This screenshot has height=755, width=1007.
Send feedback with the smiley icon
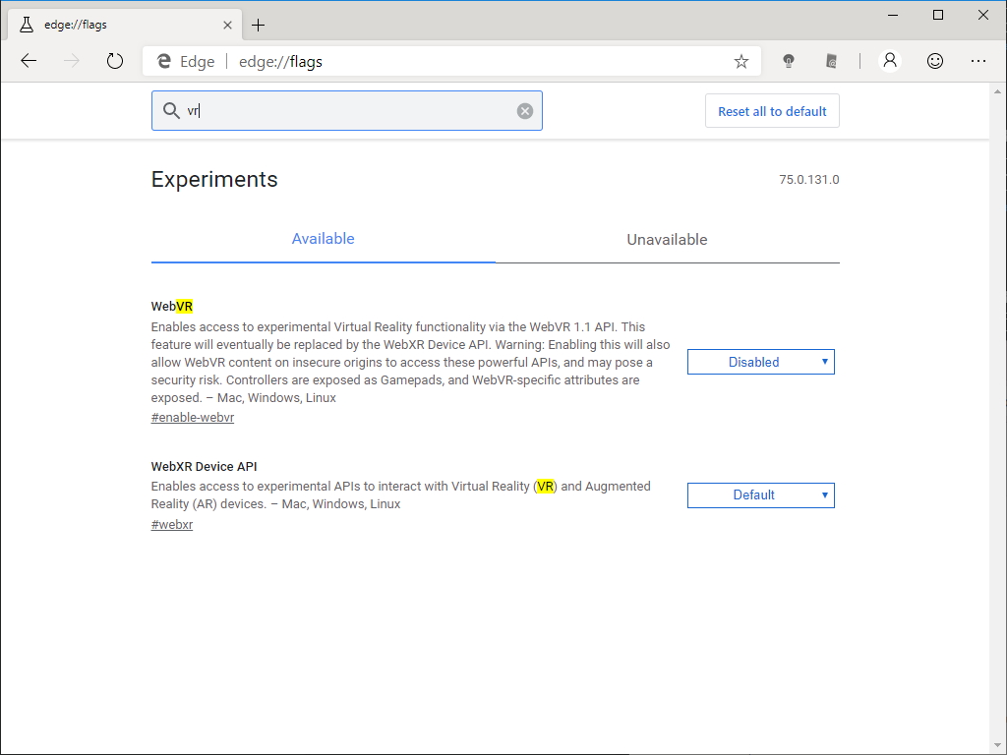(x=935, y=61)
